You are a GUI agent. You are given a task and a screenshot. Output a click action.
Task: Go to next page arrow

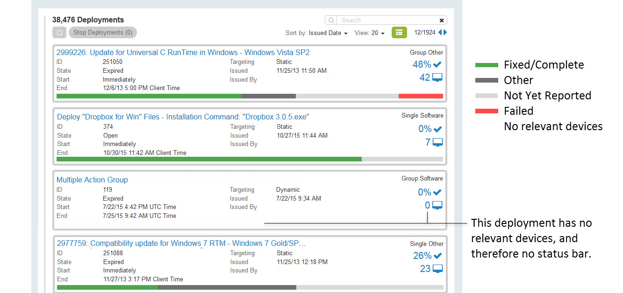click(x=445, y=33)
